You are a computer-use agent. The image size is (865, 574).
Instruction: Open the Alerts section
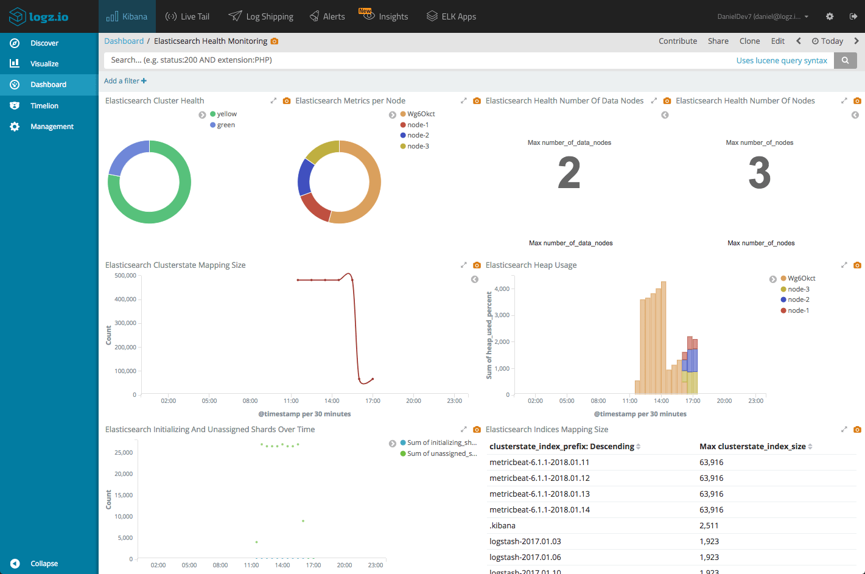tap(327, 16)
